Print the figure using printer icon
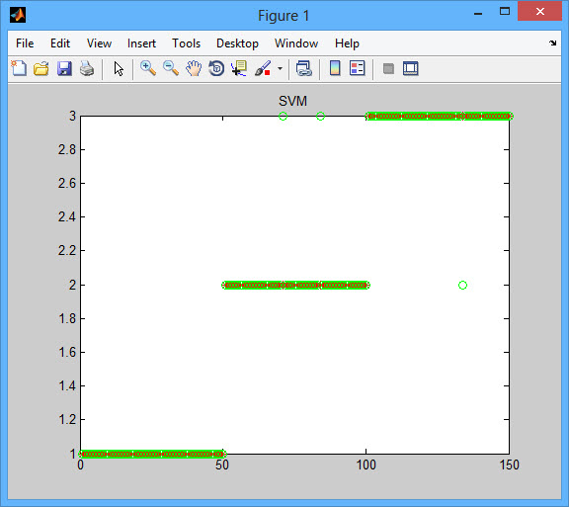This screenshot has height=507, width=569. (87, 68)
